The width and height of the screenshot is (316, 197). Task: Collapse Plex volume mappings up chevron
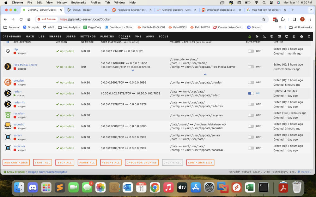tap(205, 74)
